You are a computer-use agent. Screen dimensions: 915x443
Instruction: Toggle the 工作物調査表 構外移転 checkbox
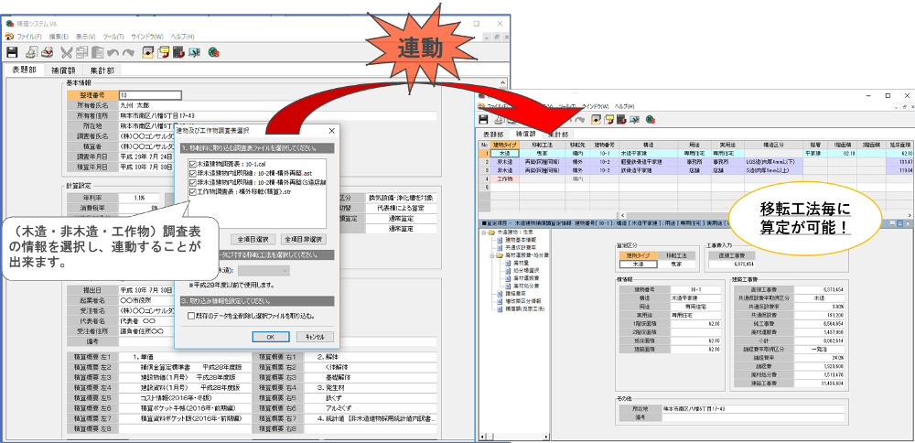pos(192,193)
